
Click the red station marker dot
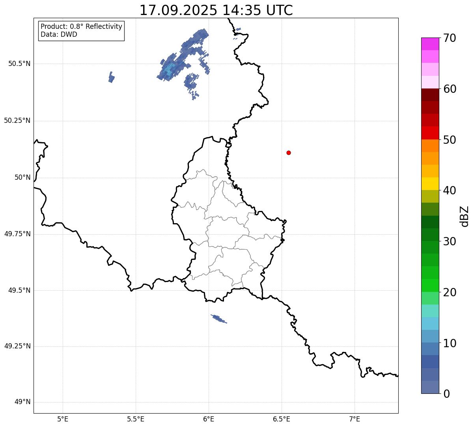tap(289, 152)
